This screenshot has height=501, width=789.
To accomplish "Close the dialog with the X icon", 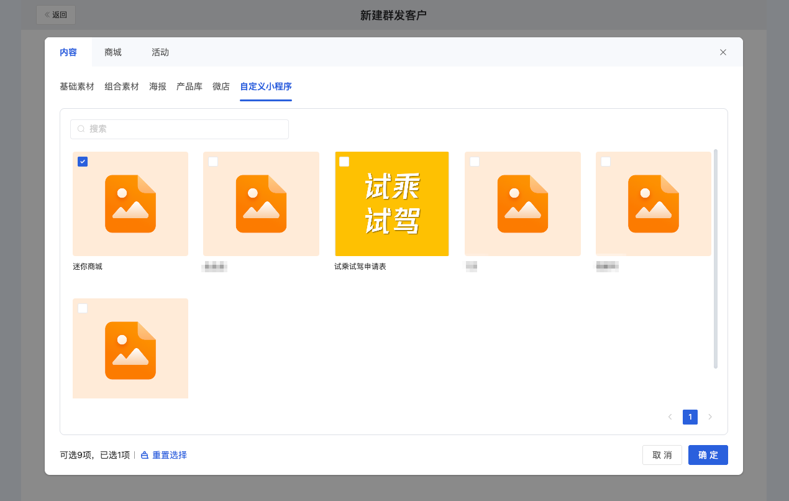I will [723, 52].
